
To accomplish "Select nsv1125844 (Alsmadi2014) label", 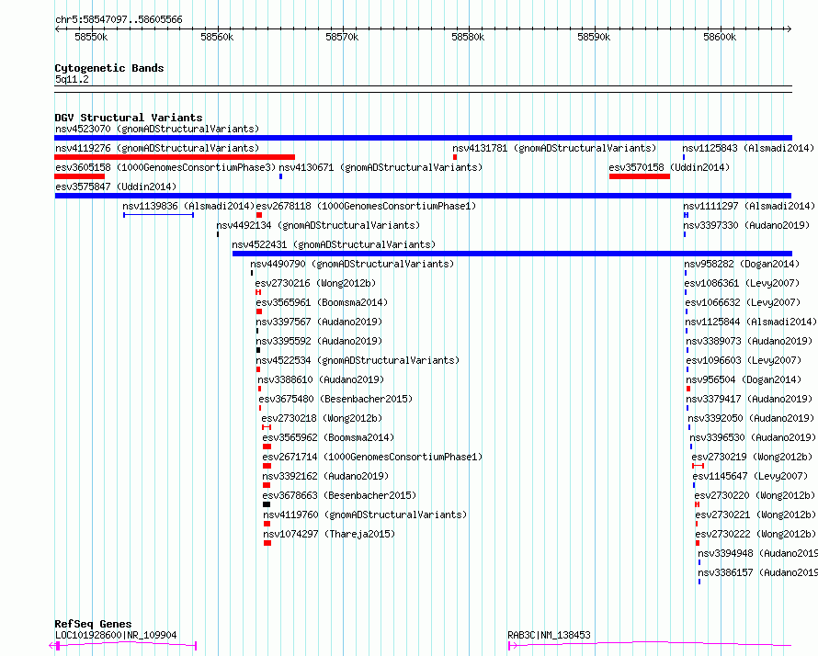I will click(x=751, y=322).
